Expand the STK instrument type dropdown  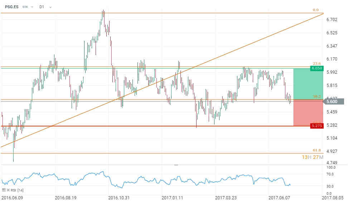pyautogui.click(x=32, y=7)
